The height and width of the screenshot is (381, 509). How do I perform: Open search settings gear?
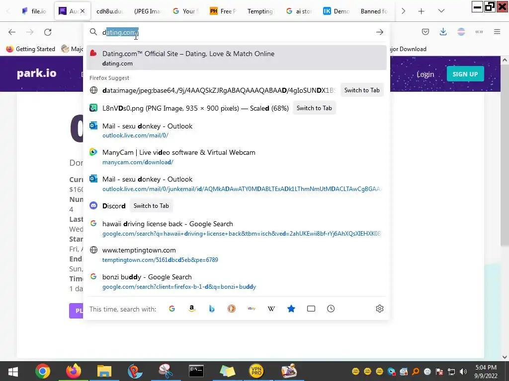click(379, 309)
